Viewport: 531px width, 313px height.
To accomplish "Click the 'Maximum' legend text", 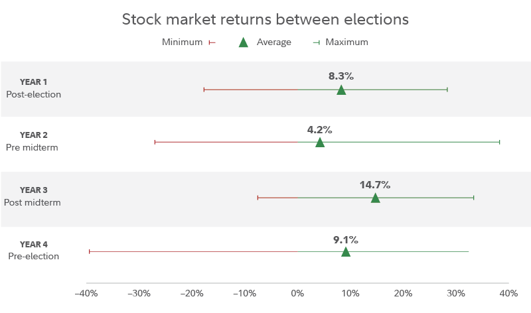I will [346, 42].
